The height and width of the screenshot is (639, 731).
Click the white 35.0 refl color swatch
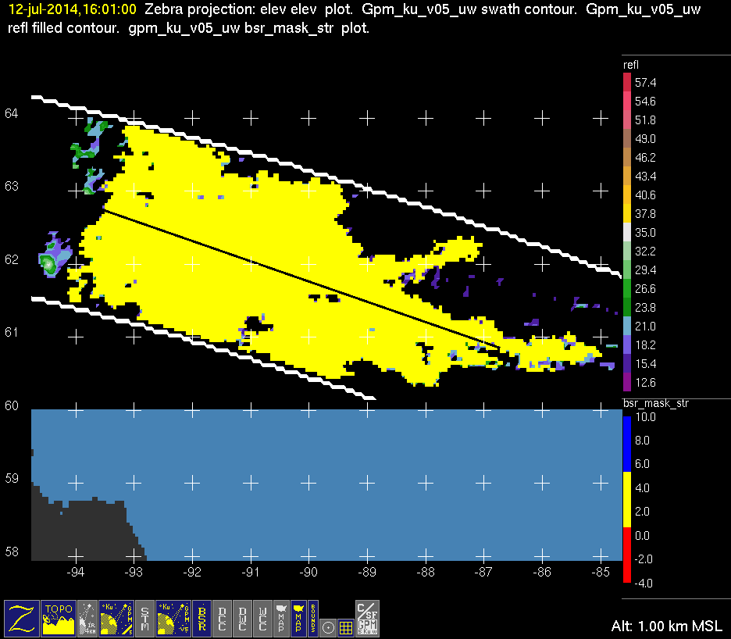[x=627, y=232]
